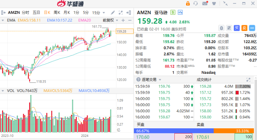Open the skin theme shirt icon
The width and height of the screenshot is (257, 140).
point(214,3)
